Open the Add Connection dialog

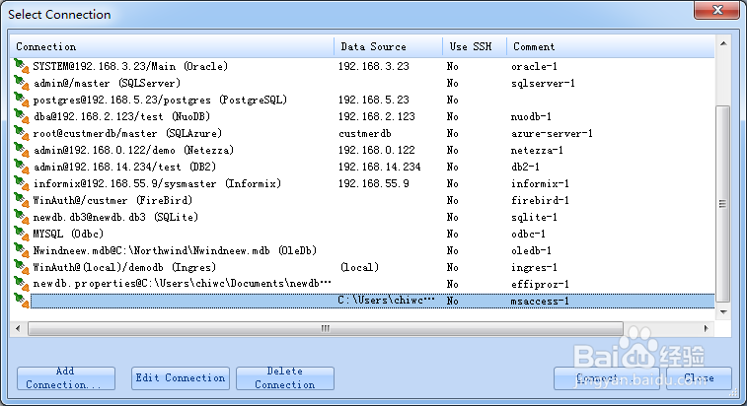click(x=66, y=378)
